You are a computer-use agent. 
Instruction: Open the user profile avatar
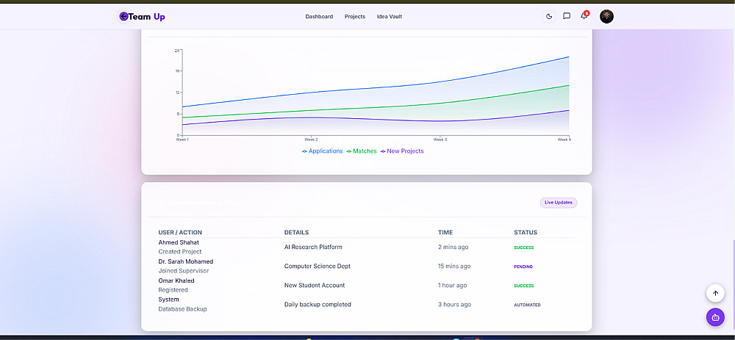click(x=606, y=16)
